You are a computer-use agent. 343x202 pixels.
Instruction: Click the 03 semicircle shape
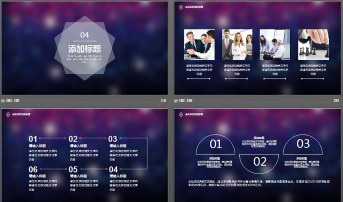[x=303, y=144]
